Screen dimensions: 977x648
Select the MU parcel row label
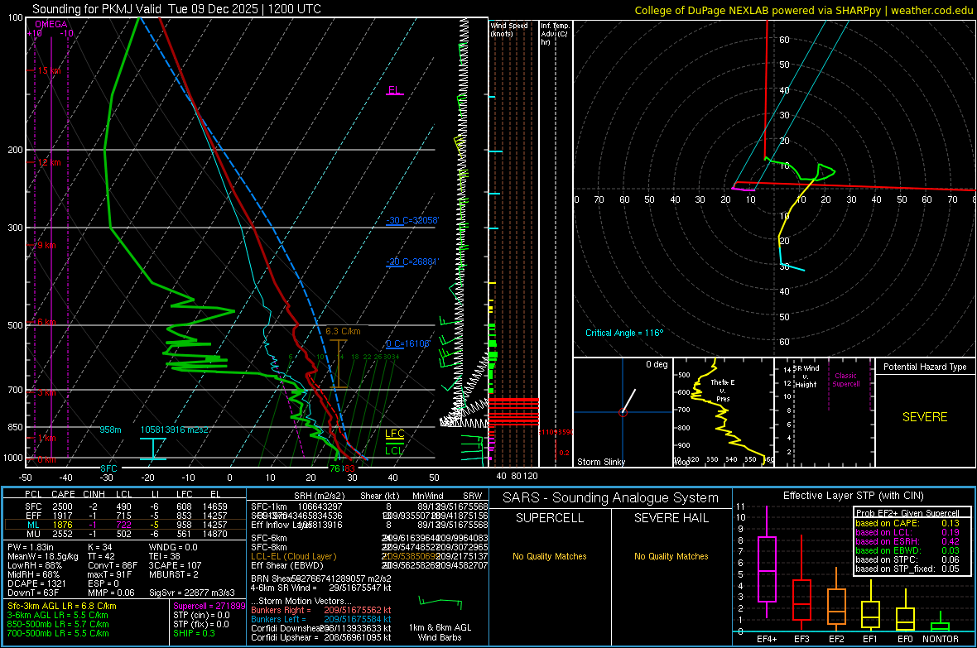(33, 534)
